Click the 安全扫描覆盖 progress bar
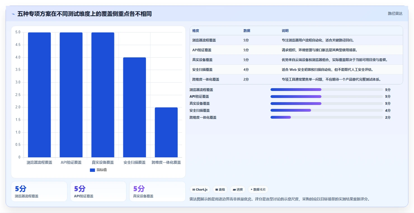 [x=326, y=110]
